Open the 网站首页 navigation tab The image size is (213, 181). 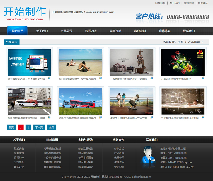(17, 31)
